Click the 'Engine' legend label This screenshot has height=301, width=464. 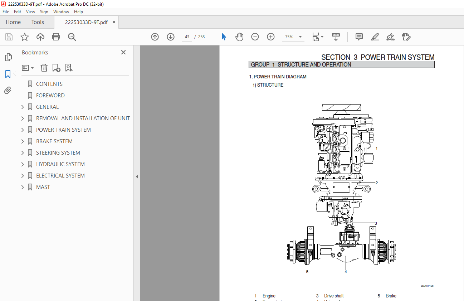tap(269, 296)
